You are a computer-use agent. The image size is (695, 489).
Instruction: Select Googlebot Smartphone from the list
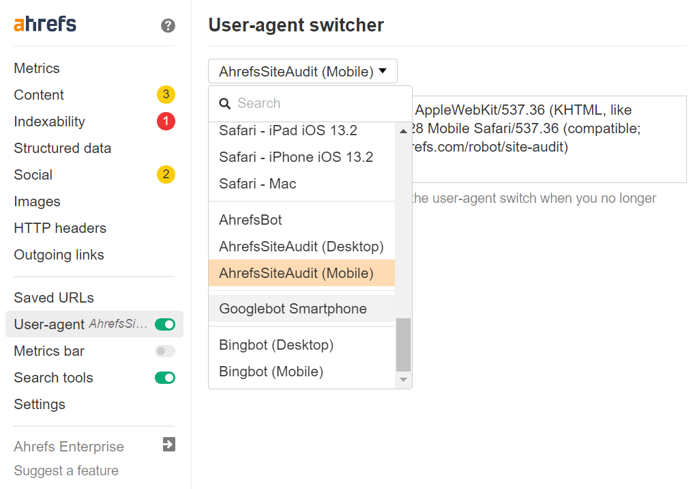[291, 309]
